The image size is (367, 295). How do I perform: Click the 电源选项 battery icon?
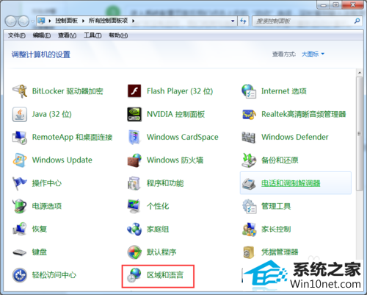(x=20, y=206)
